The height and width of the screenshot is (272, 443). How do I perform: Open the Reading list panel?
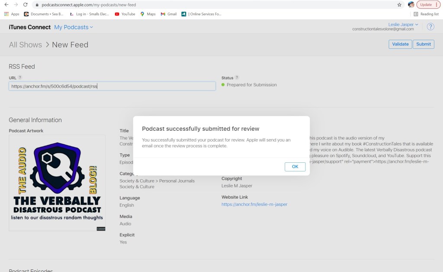[426, 14]
